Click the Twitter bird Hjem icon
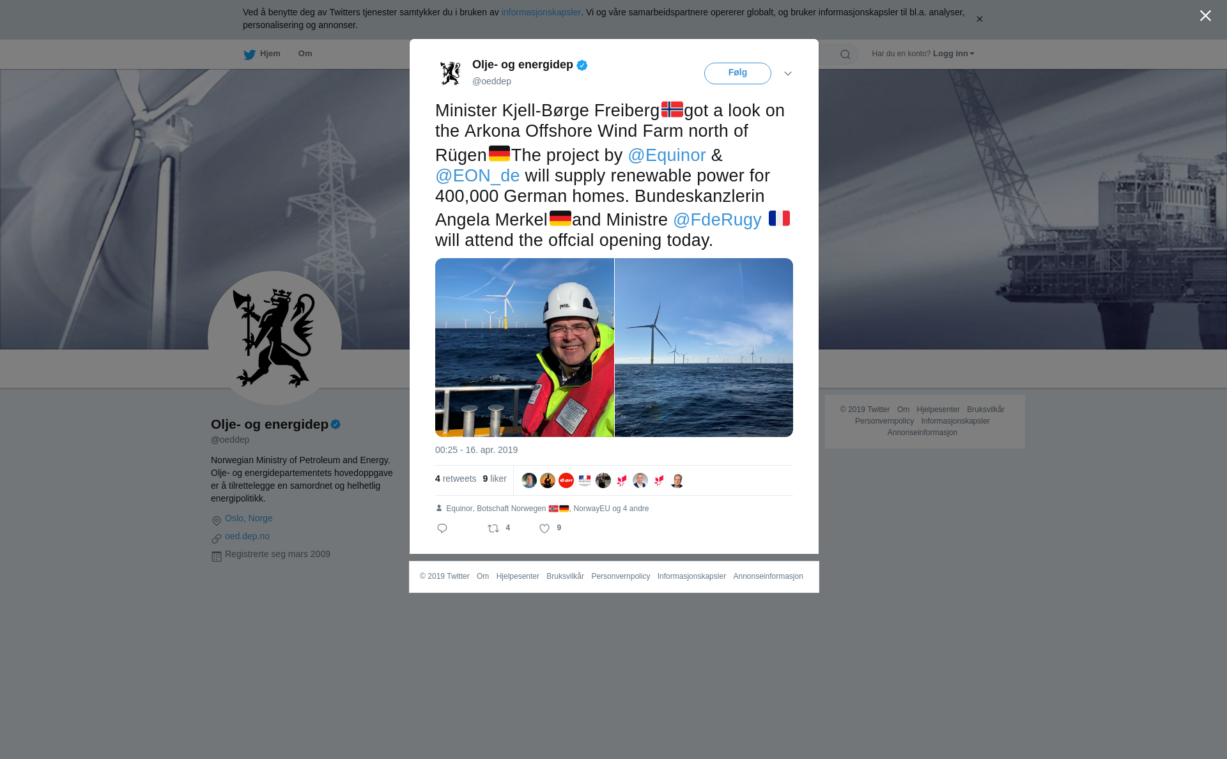 [249, 54]
